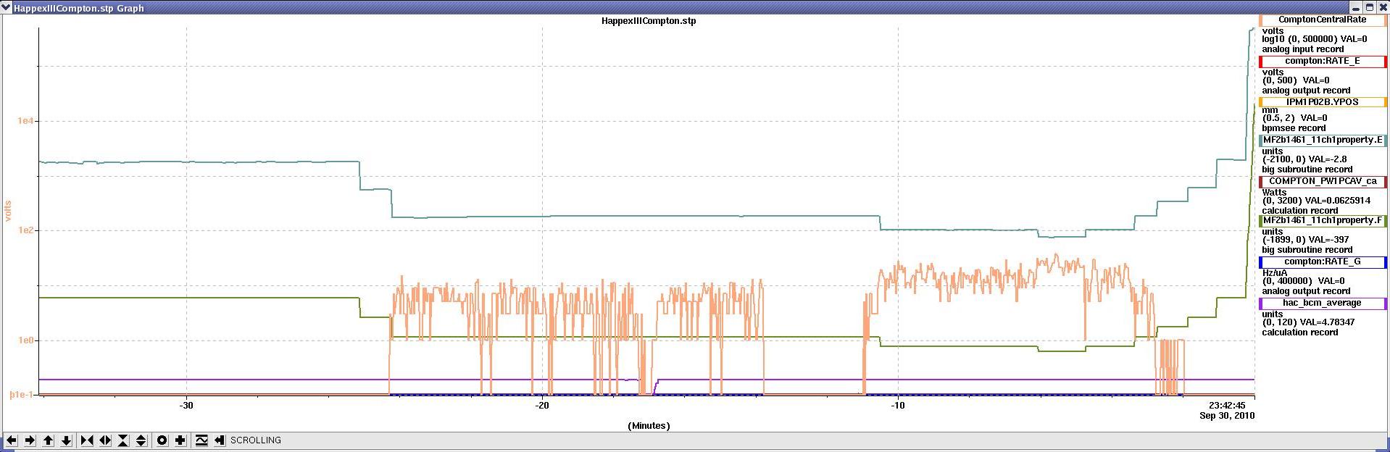The image size is (1390, 452).
Task: Click the -20 minutes tick label
Action: 542,406
